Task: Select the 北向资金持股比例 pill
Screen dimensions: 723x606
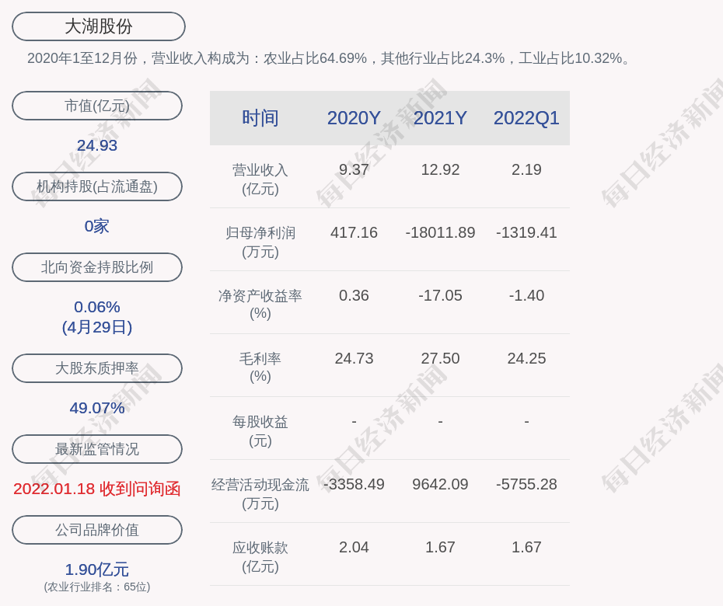Action: pyautogui.click(x=97, y=267)
